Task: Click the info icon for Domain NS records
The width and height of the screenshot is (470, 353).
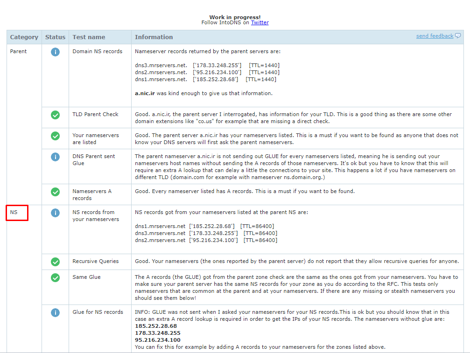Action: (55, 52)
